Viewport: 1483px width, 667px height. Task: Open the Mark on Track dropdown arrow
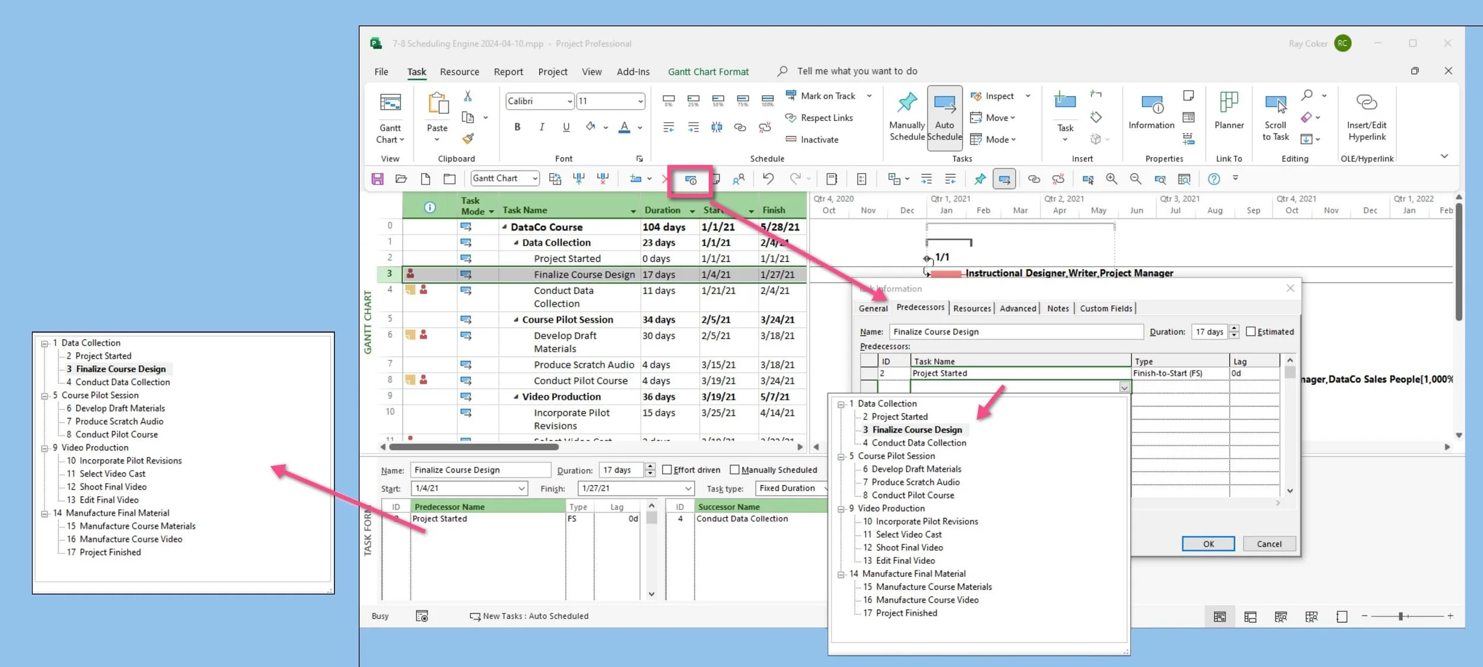pos(869,95)
